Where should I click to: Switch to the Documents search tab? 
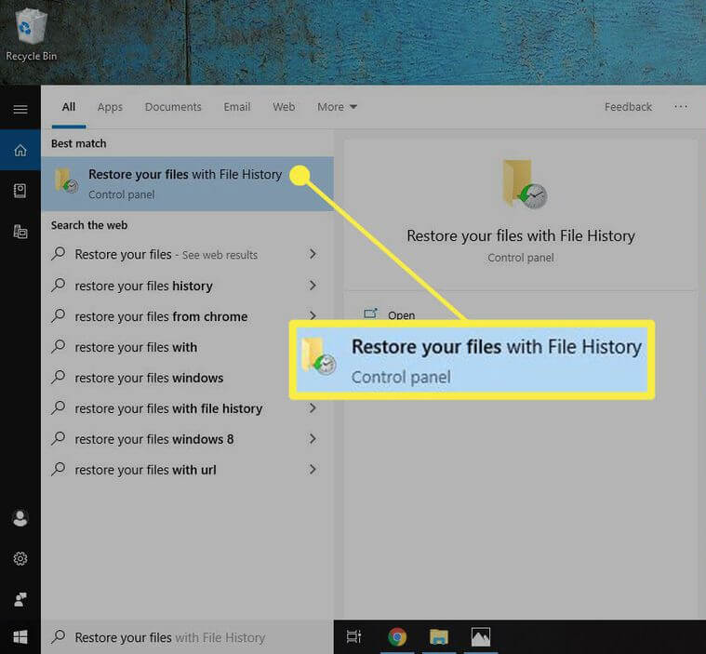coord(173,107)
